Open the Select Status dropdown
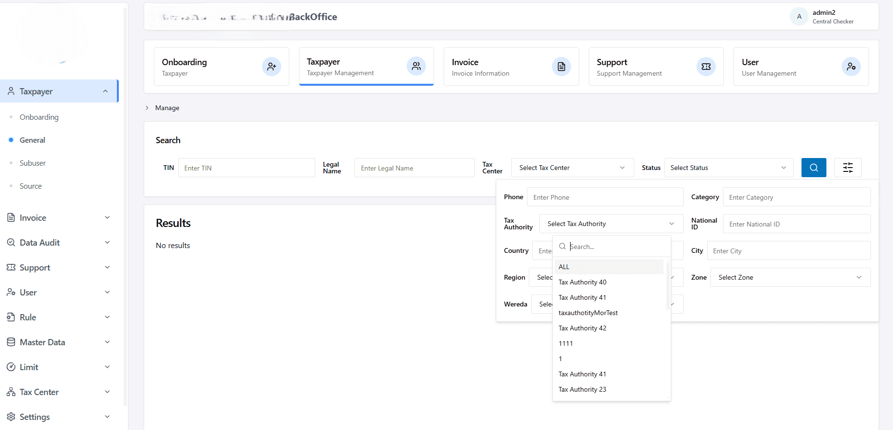893x430 pixels. tap(729, 168)
